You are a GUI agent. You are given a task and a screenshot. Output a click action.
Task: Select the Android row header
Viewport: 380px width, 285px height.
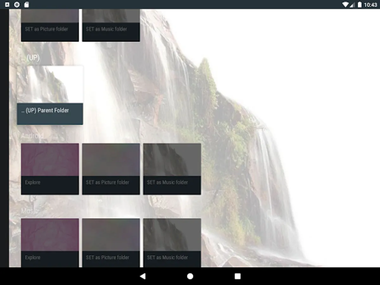click(x=32, y=136)
